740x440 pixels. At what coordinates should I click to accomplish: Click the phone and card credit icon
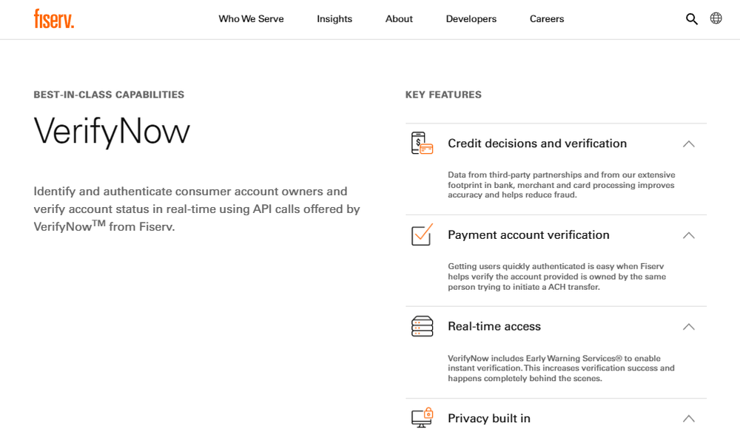[x=422, y=143]
